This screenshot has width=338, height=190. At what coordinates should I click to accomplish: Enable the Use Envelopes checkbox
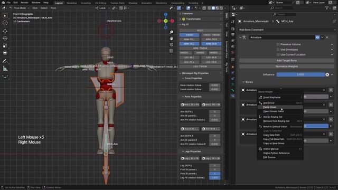(278, 49)
